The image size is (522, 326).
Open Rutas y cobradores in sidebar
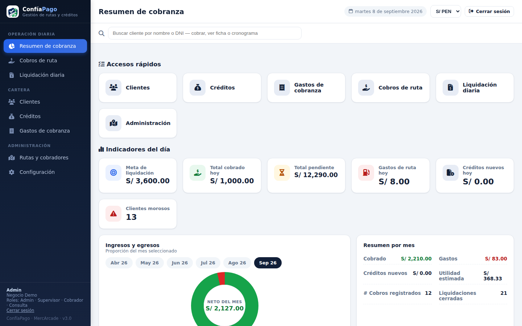coord(45,158)
